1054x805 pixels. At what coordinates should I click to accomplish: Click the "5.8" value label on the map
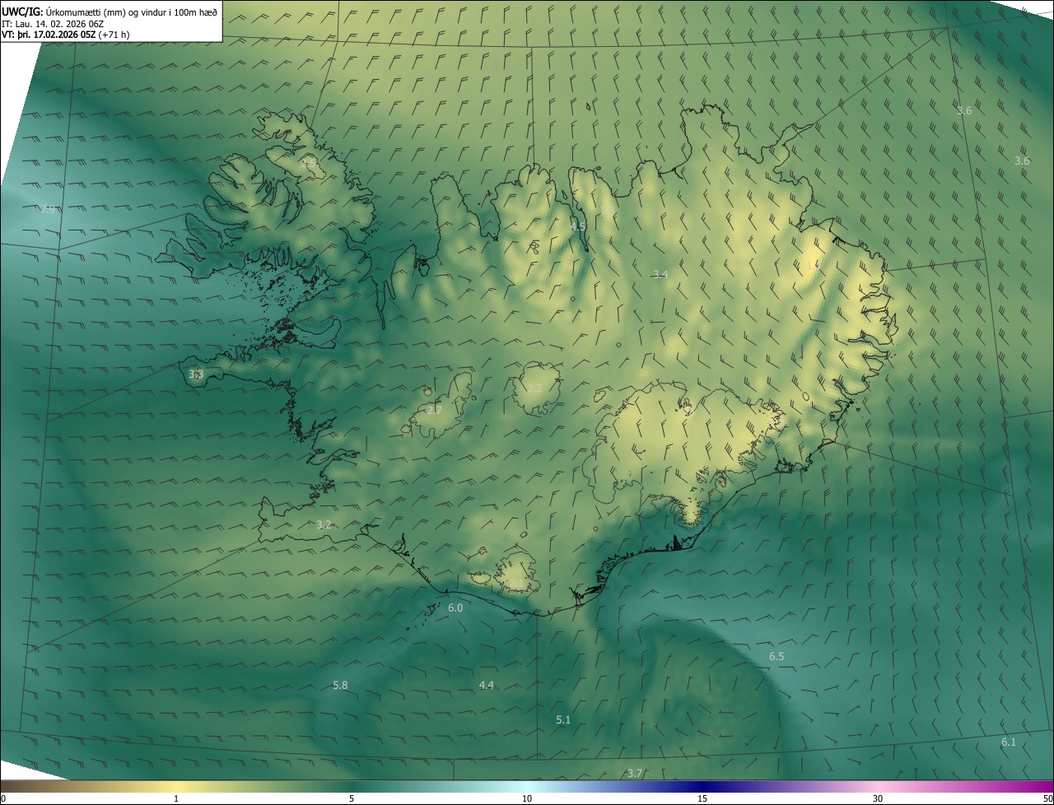(x=340, y=685)
